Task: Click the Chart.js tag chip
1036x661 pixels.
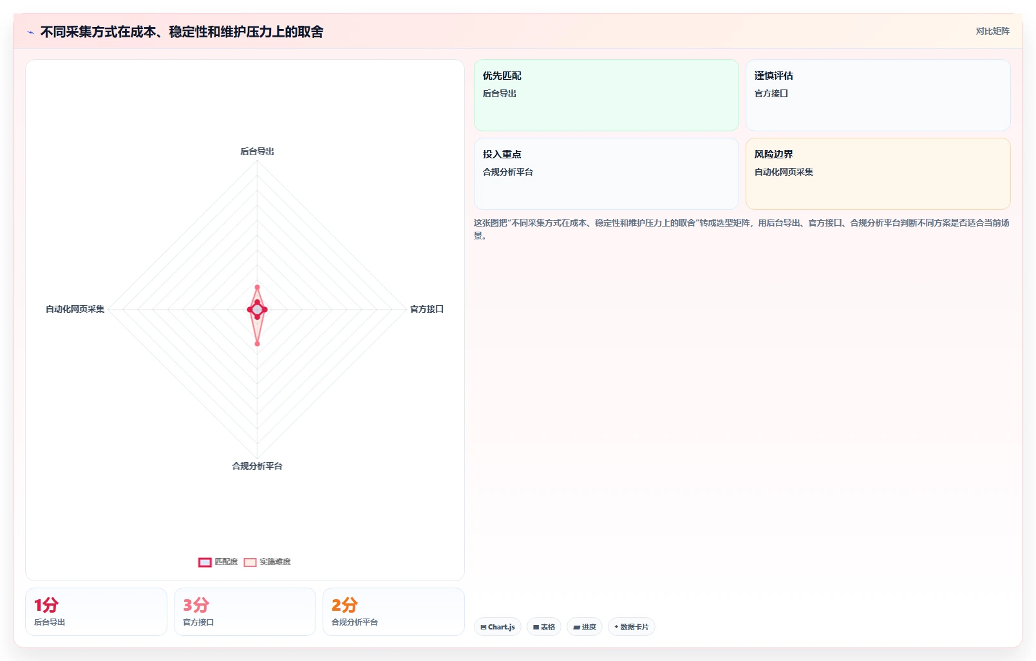Action: 497,627
